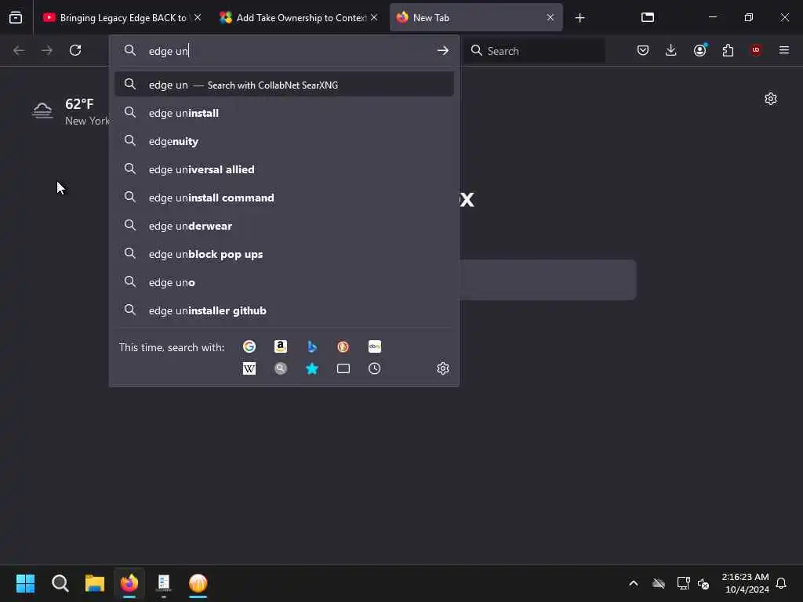
Task: Open the orange round app in taskbar
Action: [x=198, y=583]
